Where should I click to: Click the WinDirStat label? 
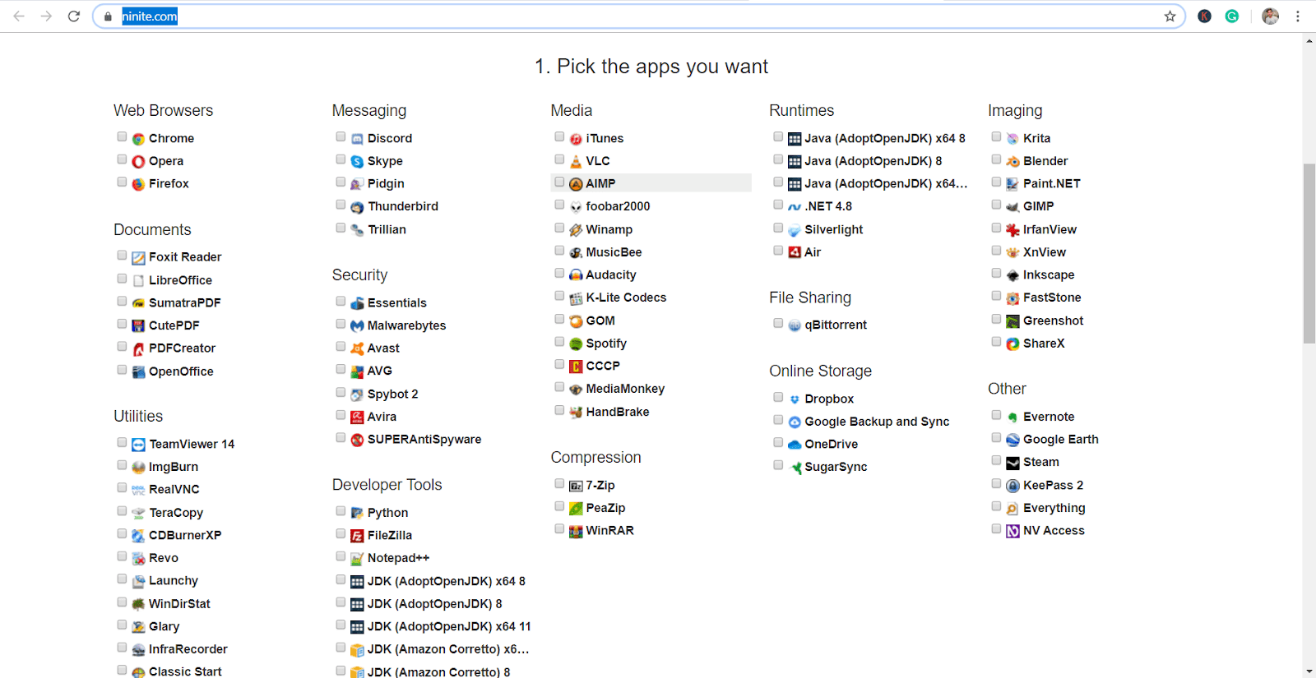179,603
